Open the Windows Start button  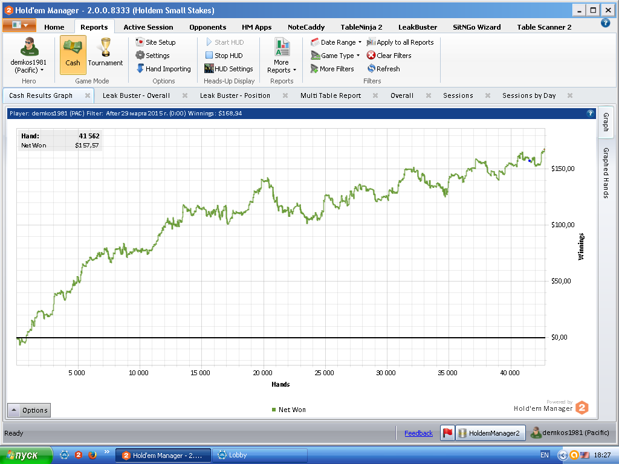(25, 456)
